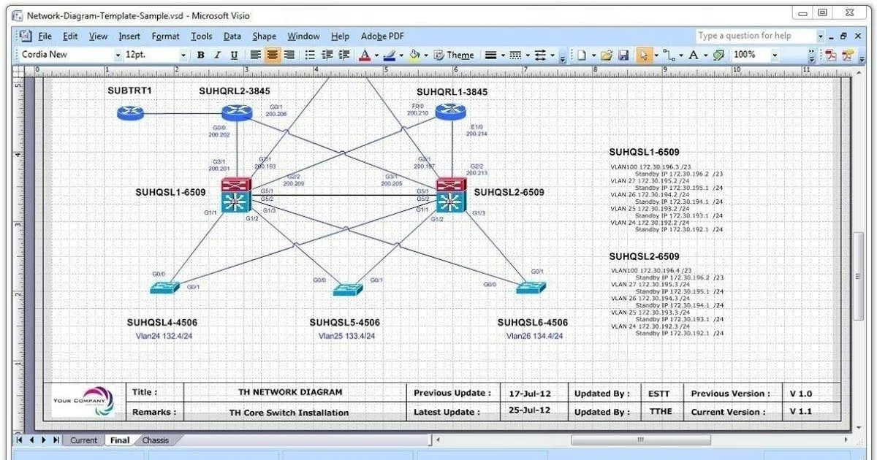Click the Visio document icon in menu bar
This screenshot has height=460, width=877.
click(25, 36)
